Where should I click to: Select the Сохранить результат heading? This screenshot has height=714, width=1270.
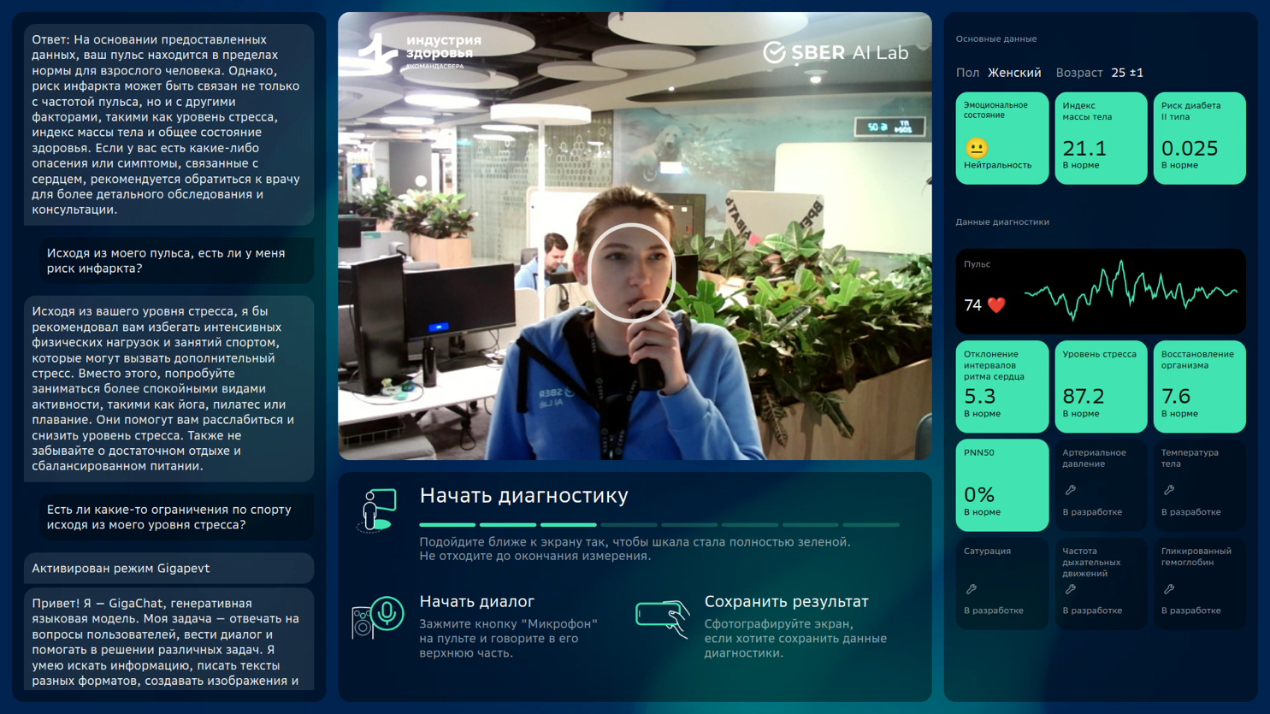click(786, 602)
